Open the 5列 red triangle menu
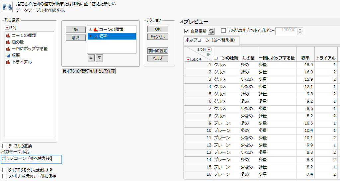Image resolution: width=340 pixels, height=181 pixels. 7,28
